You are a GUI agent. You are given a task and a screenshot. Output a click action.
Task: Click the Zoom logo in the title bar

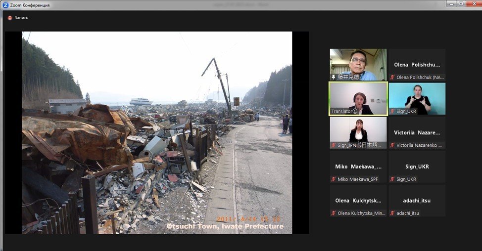(5, 5)
